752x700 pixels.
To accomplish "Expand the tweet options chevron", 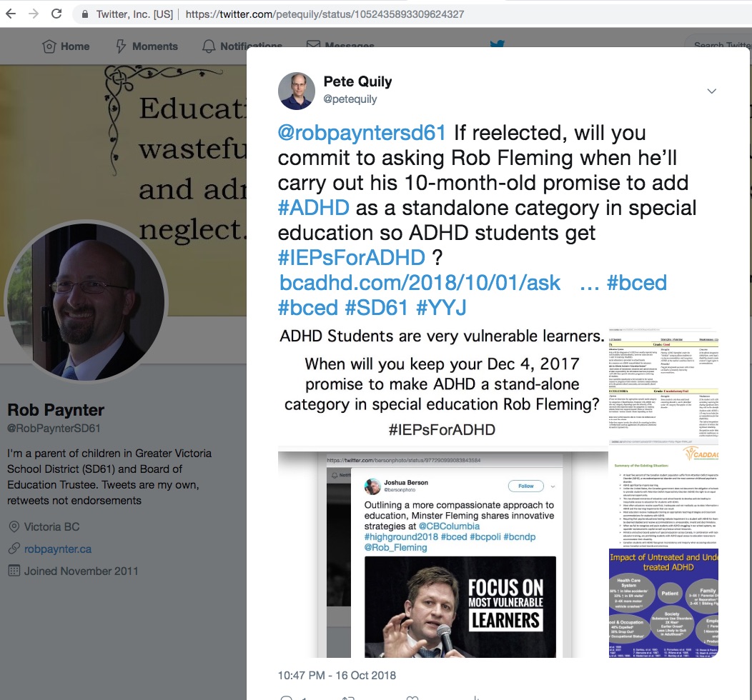I will (x=712, y=91).
